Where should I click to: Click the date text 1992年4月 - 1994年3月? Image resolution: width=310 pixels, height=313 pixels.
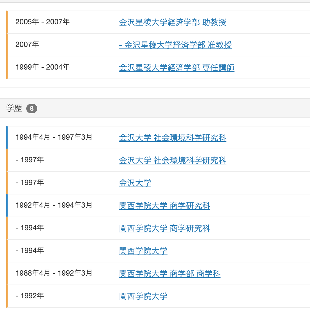tap(54, 205)
